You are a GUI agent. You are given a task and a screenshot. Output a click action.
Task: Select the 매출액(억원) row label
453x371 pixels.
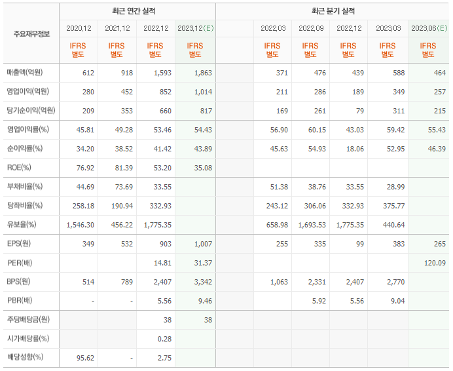[x=25, y=72]
